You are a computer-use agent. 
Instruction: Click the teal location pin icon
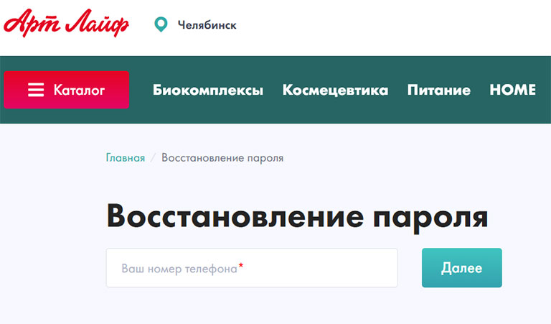[x=161, y=25]
